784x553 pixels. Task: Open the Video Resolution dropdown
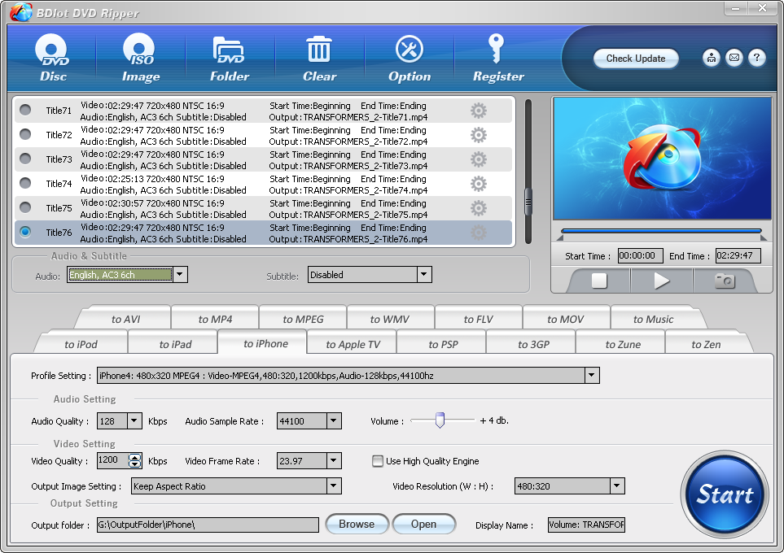click(x=617, y=486)
